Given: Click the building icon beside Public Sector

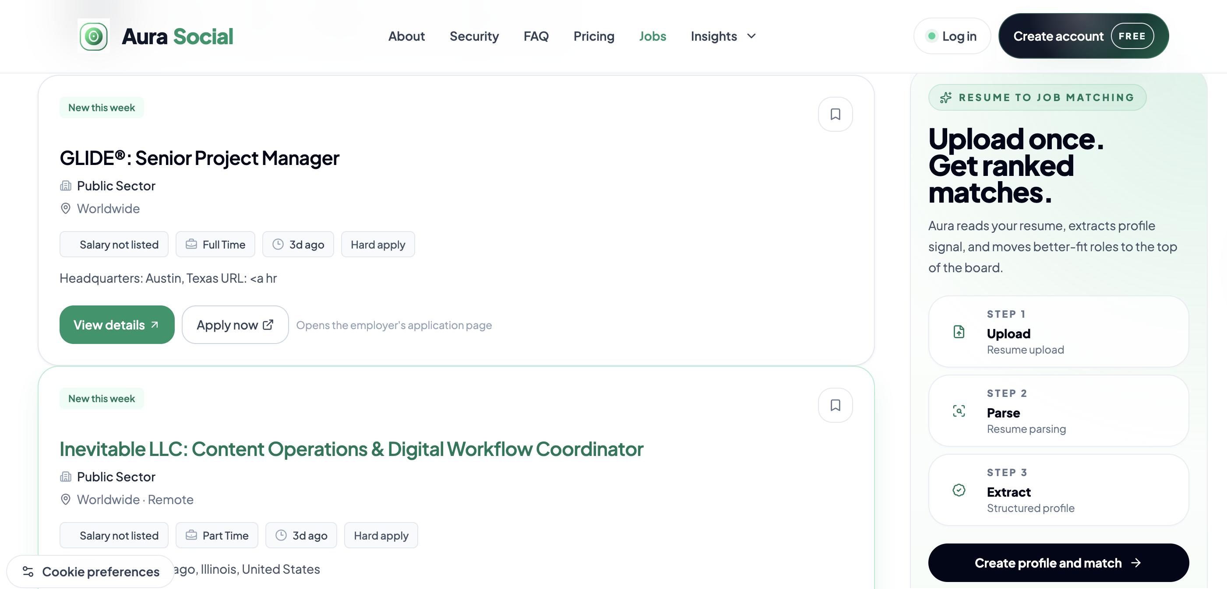Looking at the screenshot, I should [65, 186].
